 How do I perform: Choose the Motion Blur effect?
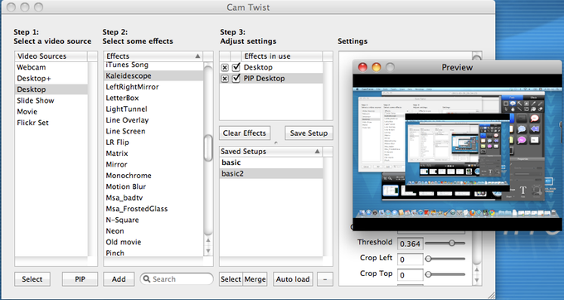coord(153,186)
